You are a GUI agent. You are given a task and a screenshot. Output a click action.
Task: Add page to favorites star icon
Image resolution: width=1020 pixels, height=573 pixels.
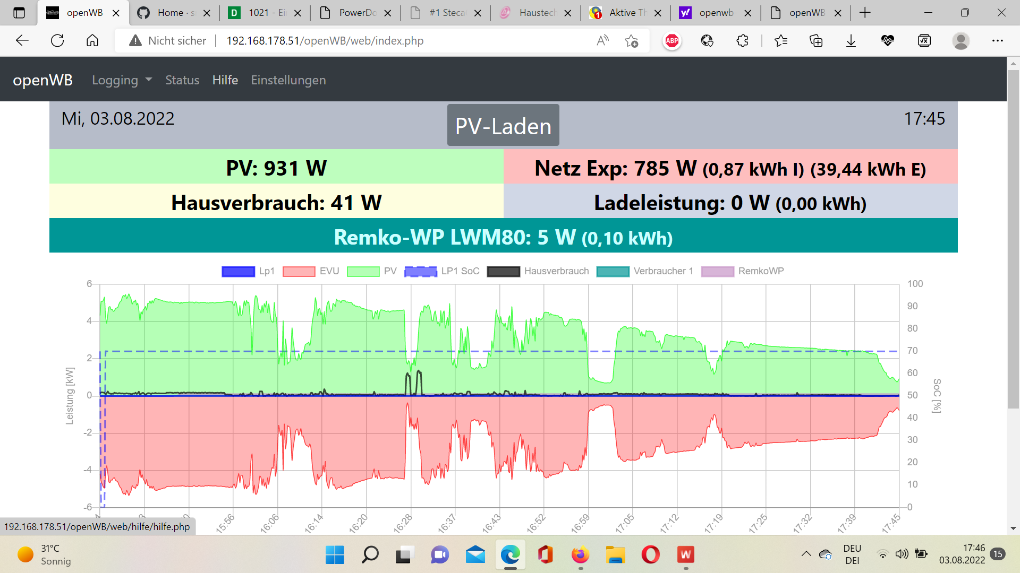pyautogui.click(x=631, y=41)
